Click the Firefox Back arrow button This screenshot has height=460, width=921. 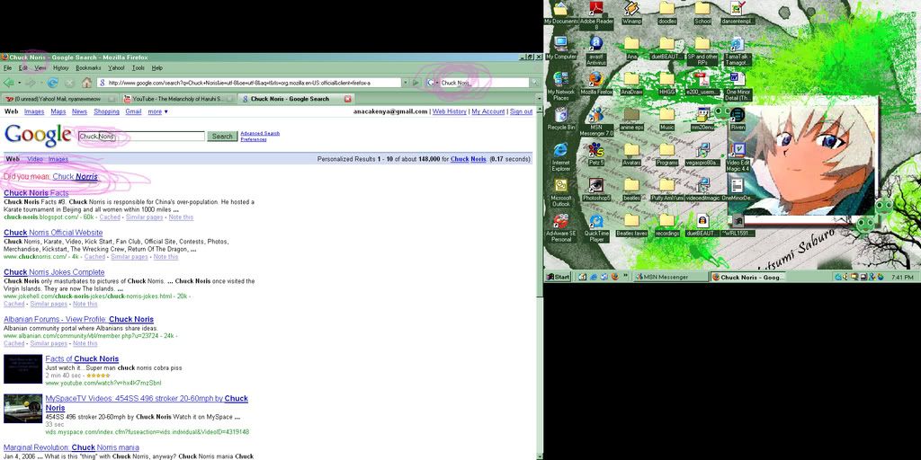(9, 83)
